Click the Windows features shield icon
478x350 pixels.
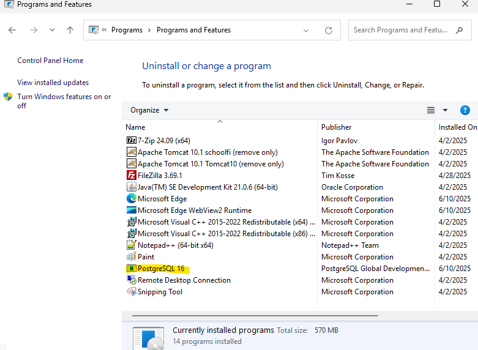point(8,97)
